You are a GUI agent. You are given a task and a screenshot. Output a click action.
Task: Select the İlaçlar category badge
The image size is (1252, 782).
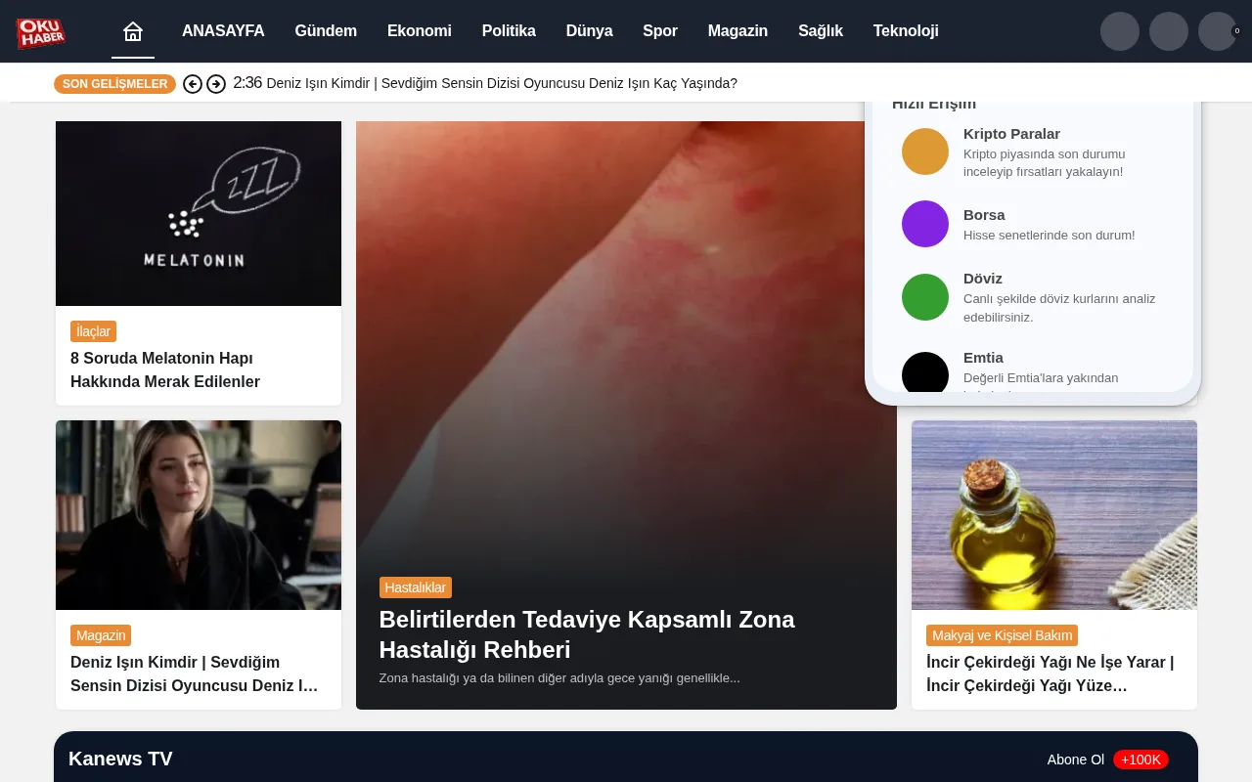pos(93,331)
